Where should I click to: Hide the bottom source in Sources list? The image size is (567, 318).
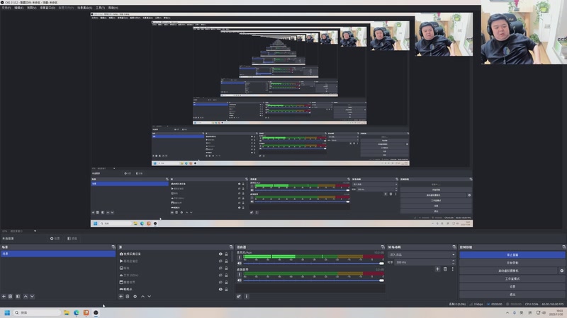tap(220, 289)
